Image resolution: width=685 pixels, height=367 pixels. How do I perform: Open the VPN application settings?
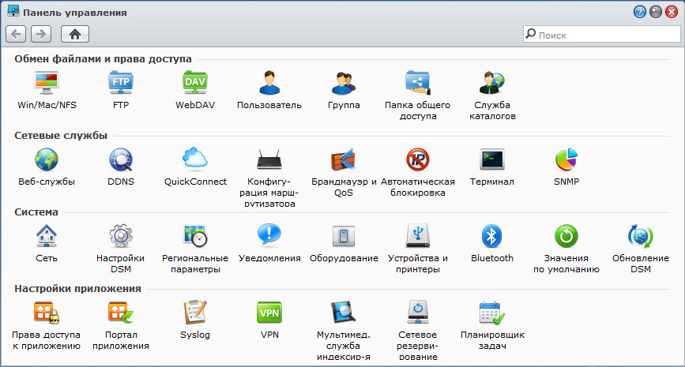[x=269, y=313]
